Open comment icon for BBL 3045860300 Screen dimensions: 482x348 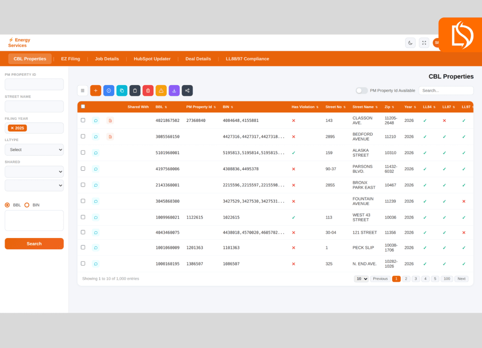pyautogui.click(x=96, y=201)
